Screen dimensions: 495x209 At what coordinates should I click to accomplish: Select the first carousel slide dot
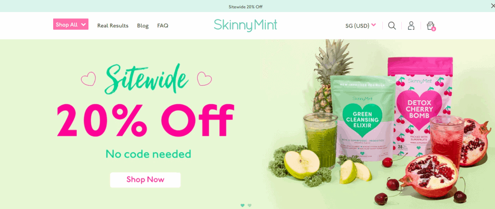(243, 205)
